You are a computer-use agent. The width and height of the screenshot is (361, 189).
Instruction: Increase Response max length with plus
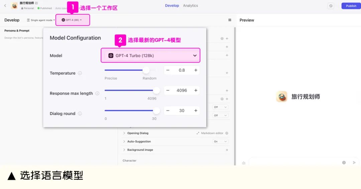(196, 90)
